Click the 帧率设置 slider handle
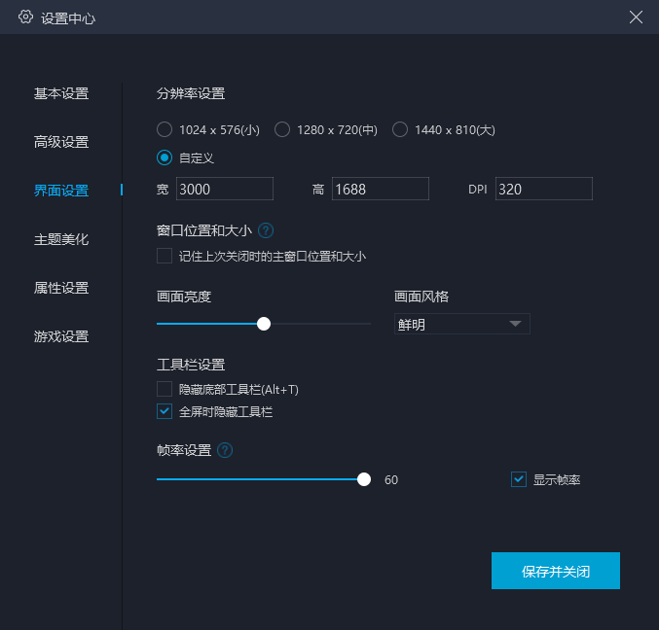 click(363, 479)
